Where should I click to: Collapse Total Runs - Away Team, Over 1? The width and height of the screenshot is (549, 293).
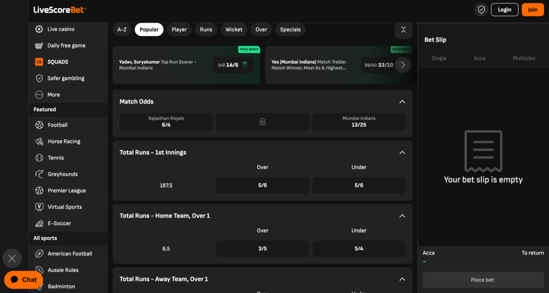click(x=402, y=279)
